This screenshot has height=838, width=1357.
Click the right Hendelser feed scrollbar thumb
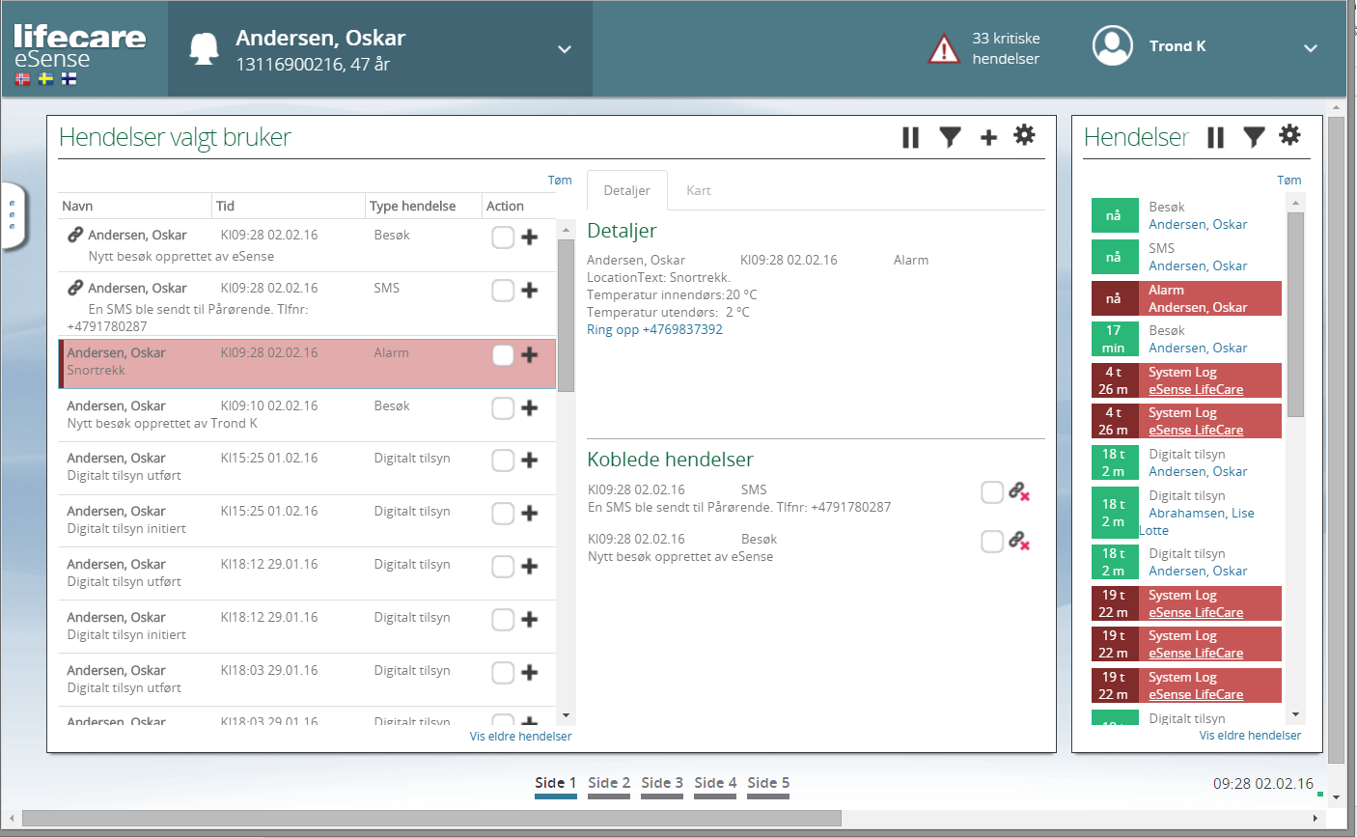coord(1296,314)
